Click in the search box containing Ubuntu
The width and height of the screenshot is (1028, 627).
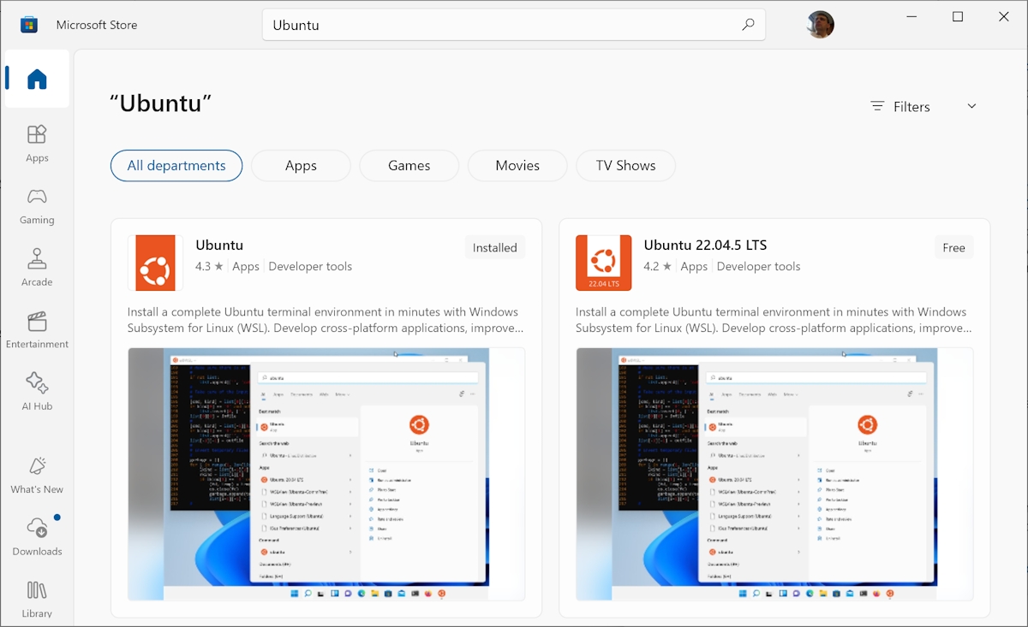(x=513, y=25)
